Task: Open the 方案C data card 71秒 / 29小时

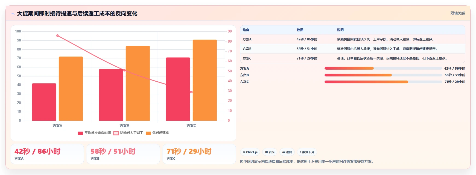Action: coord(199,154)
